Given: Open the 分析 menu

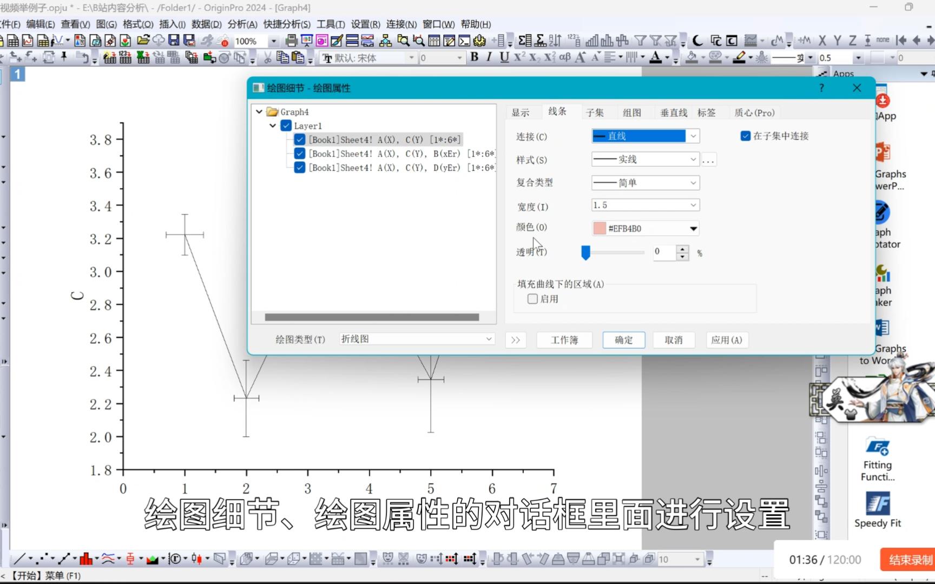Looking at the screenshot, I should pyautogui.click(x=242, y=24).
